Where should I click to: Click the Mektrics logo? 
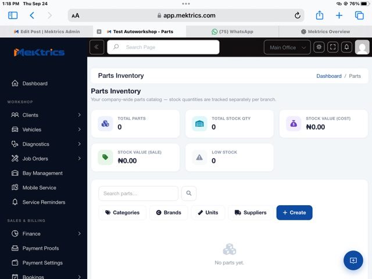(x=39, y=52)
